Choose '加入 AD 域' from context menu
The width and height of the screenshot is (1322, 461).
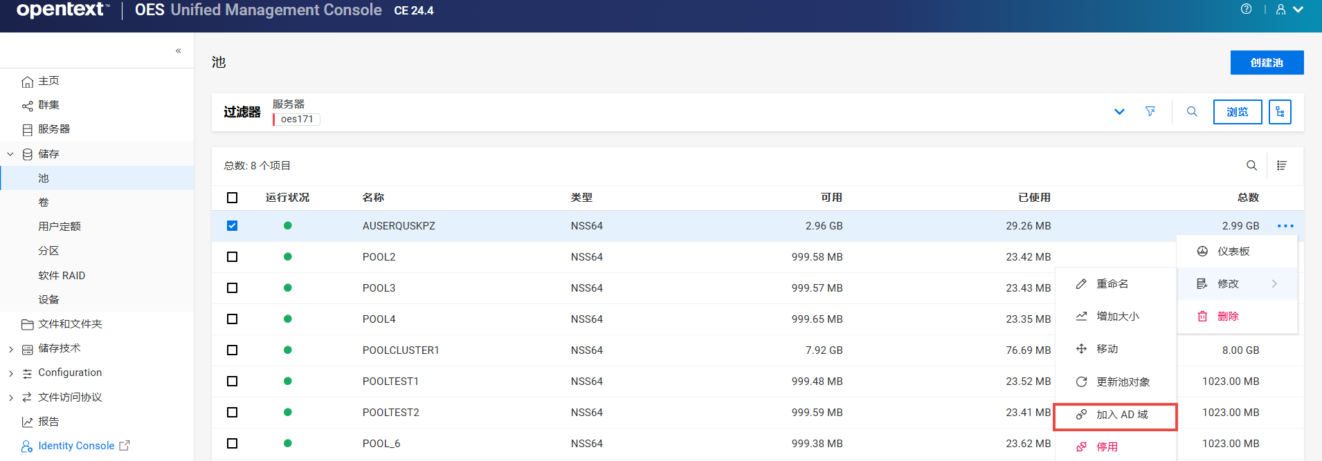[x=1121, y=415]
